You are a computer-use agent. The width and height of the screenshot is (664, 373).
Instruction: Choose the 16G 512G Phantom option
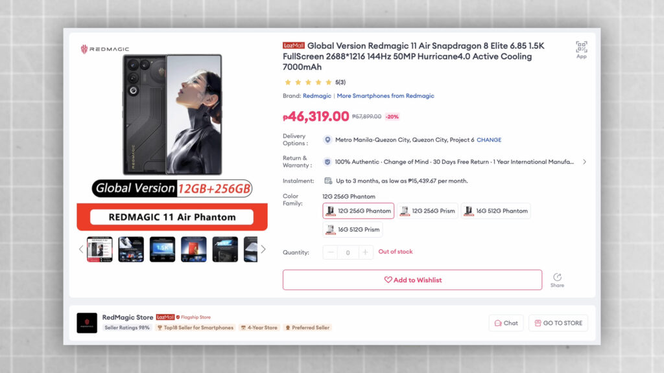495,211
